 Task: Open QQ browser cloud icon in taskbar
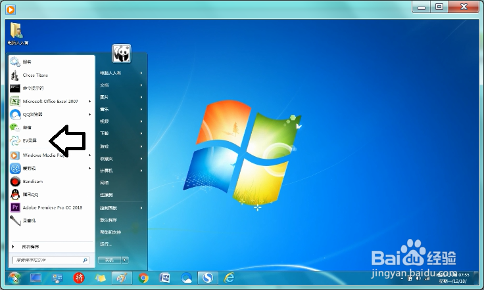tap(187, 278)
